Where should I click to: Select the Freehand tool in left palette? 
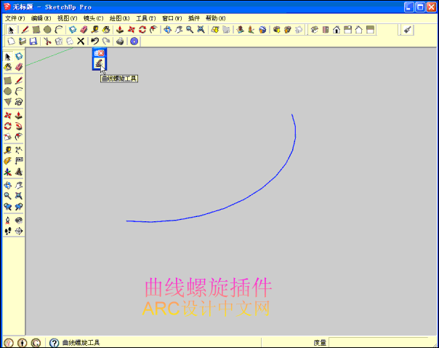[x=19, y=102]
